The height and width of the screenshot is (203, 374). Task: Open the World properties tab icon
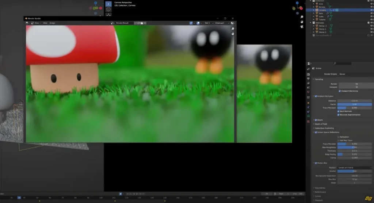pos(308,92)
